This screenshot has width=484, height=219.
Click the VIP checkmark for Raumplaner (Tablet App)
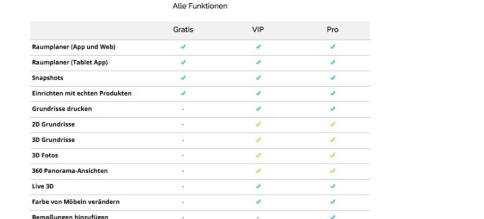tap(258, 62)
